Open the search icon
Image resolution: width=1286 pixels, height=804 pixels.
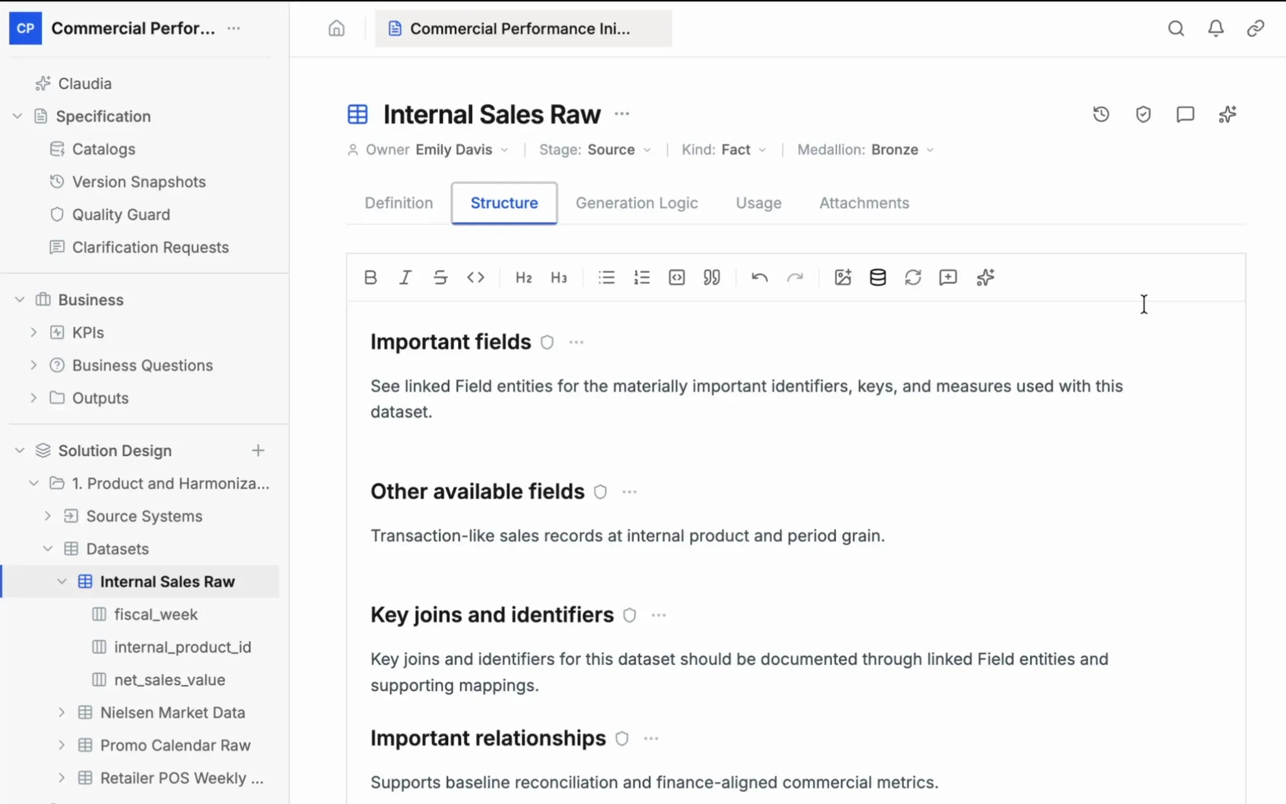[x=1176, y=28]
